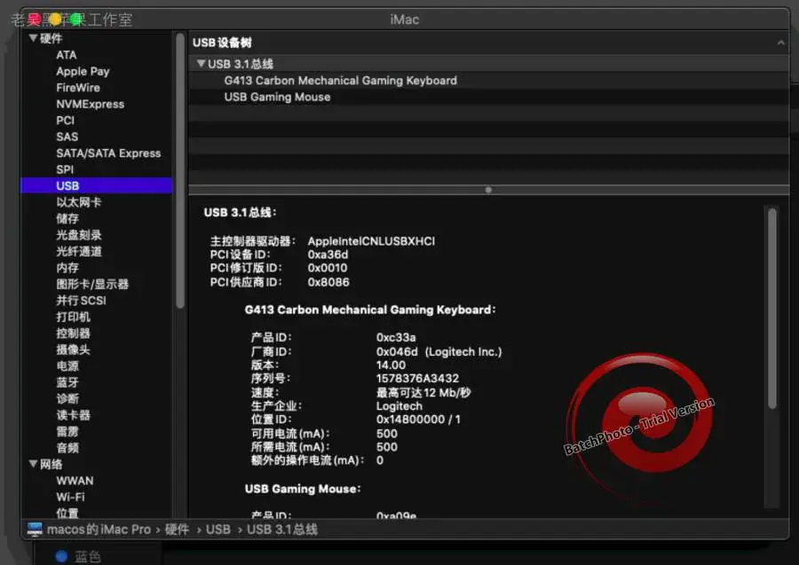799x565 pixels.
Task: Click location ID 0x14800000 / 1
Action: pyautogui.click(x=418, y=420)
